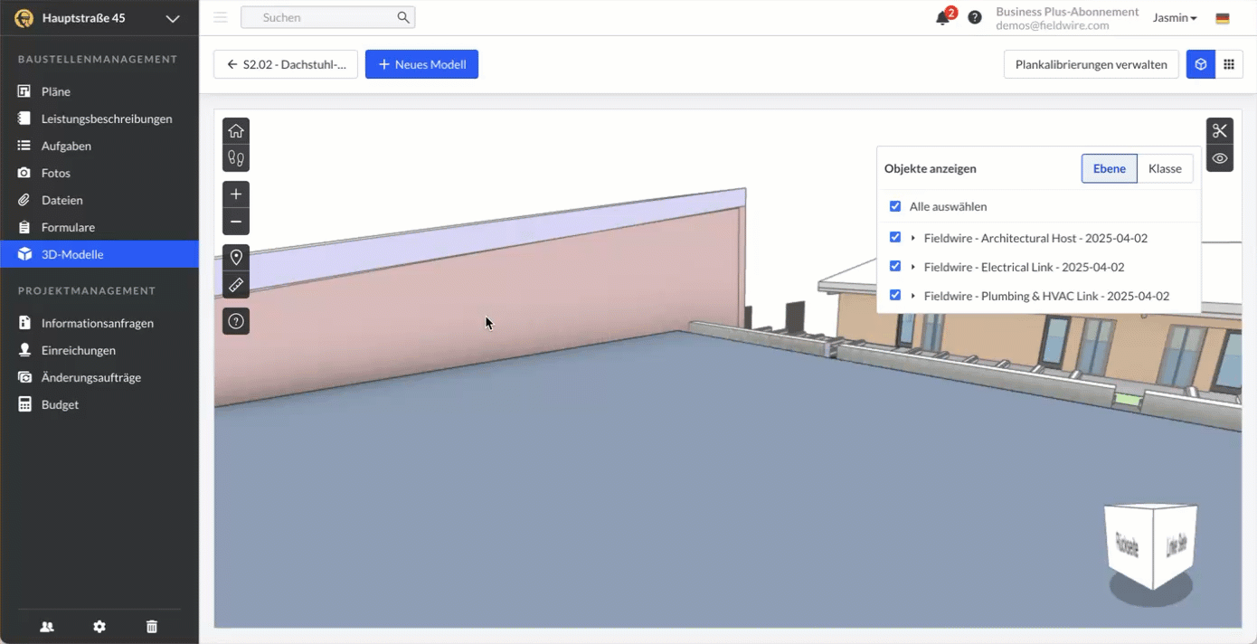Click the Suchen search field
Image resolution: width=1257 pixels, height=644 pixels.
pos(326,17)
